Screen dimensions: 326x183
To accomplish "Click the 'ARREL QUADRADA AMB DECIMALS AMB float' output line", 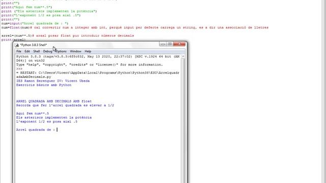I will pos(54,101).
